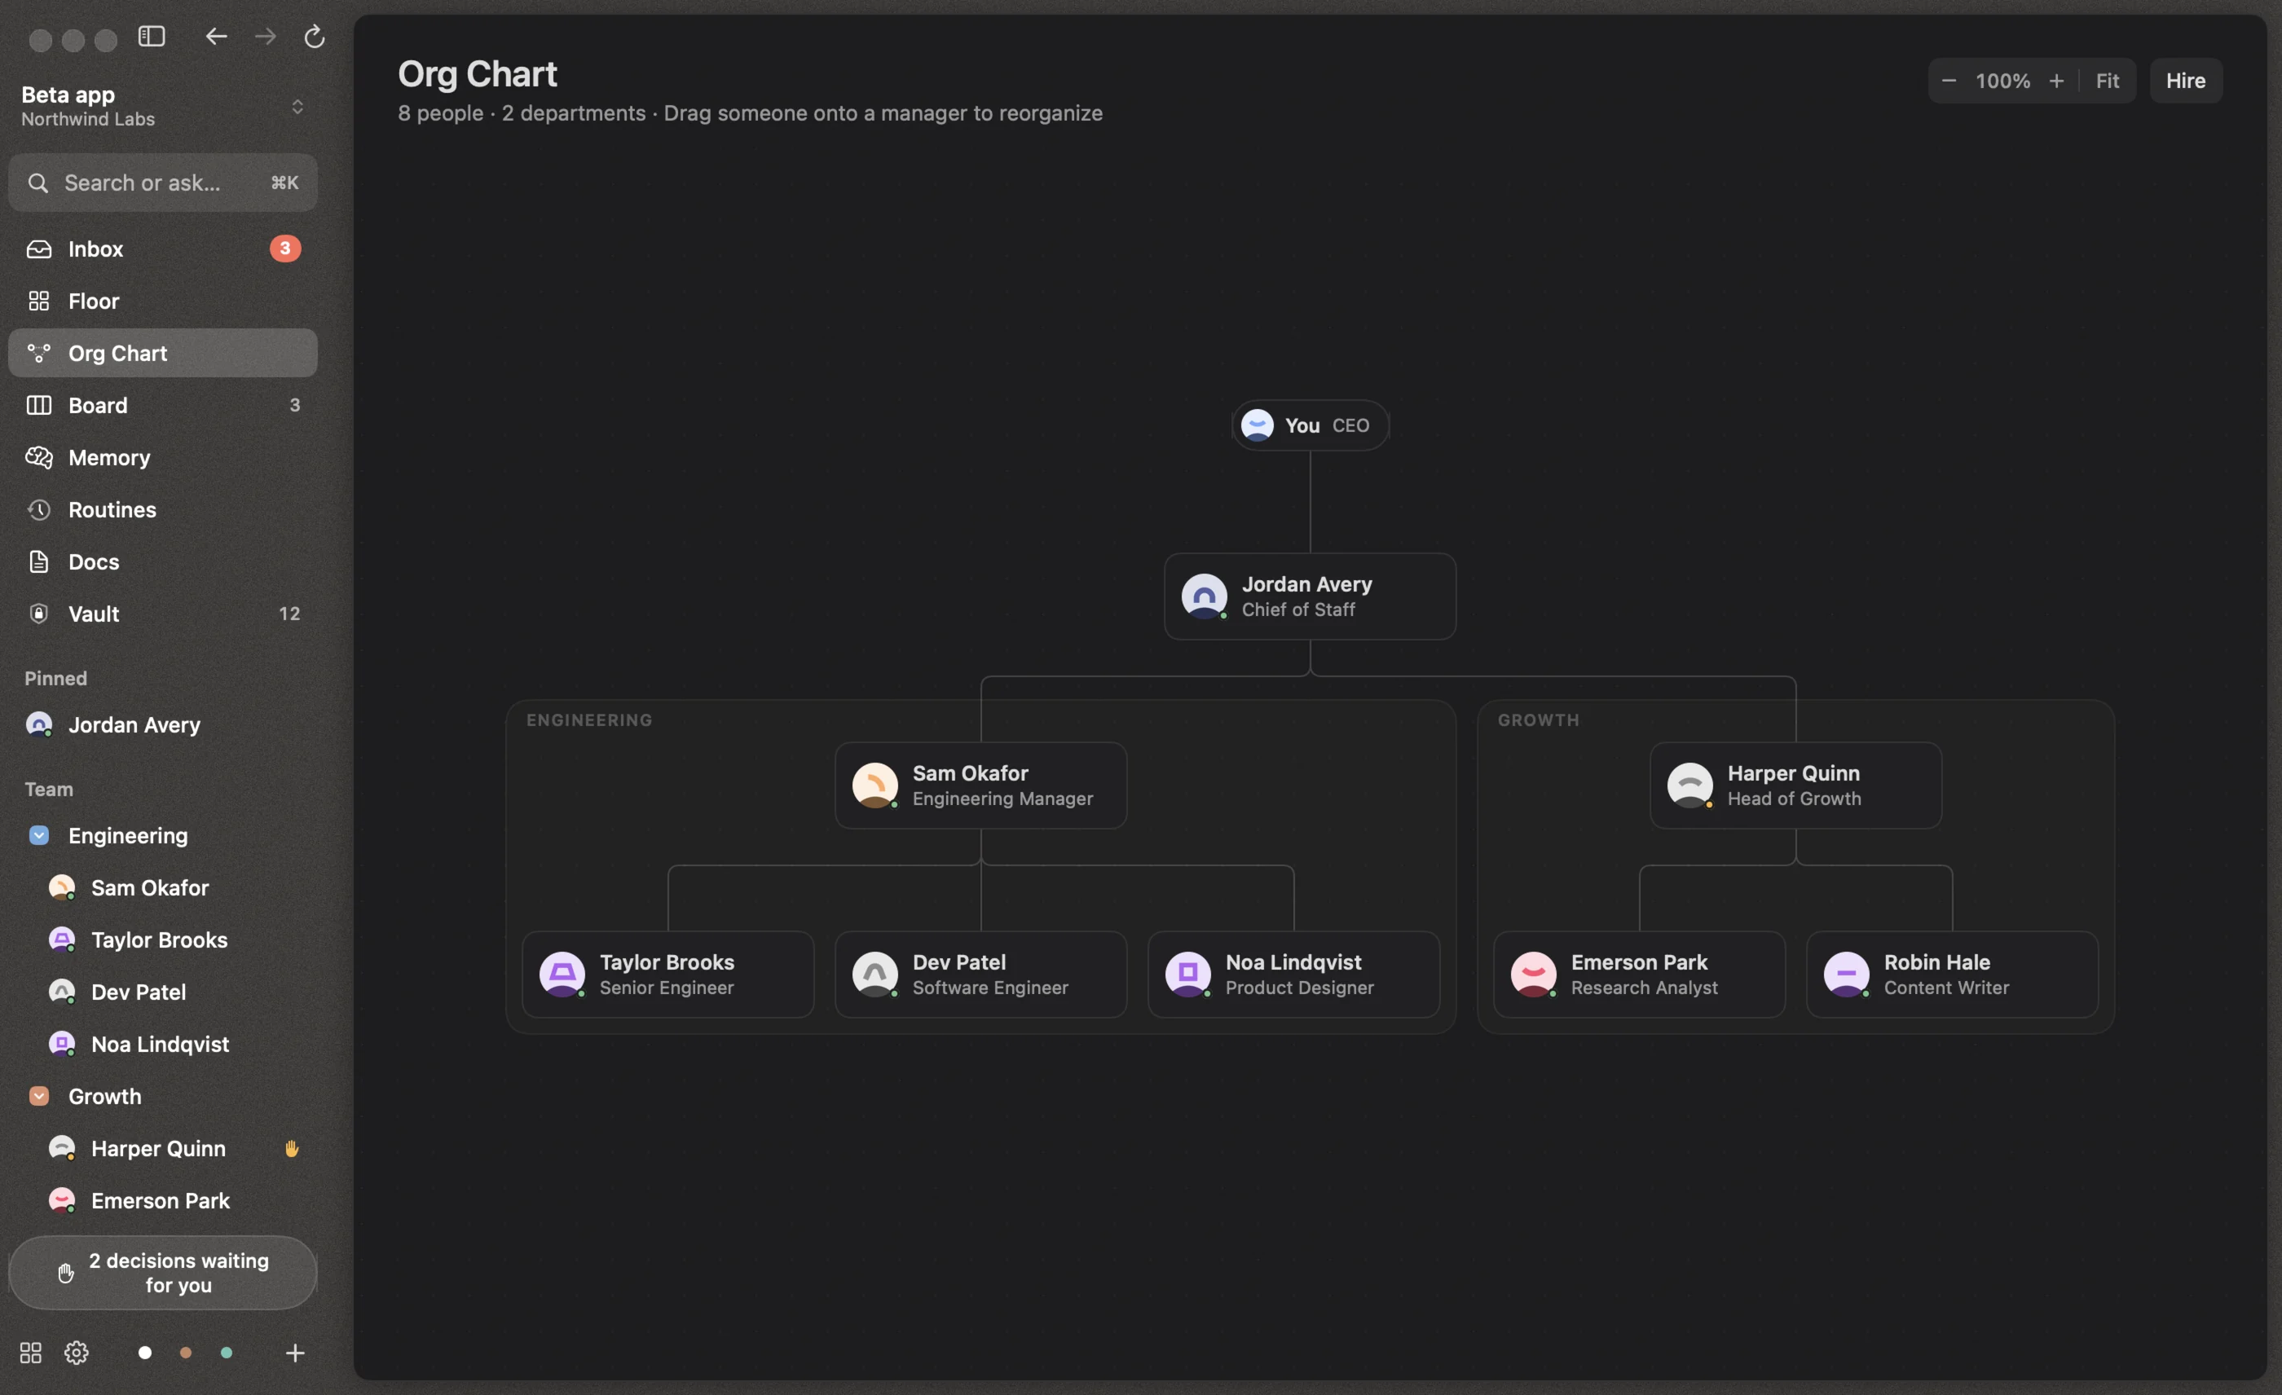Click Robin Hale's avatar in the chart
Screen dimensions: 2282x1395
(x=1846, y=974)
